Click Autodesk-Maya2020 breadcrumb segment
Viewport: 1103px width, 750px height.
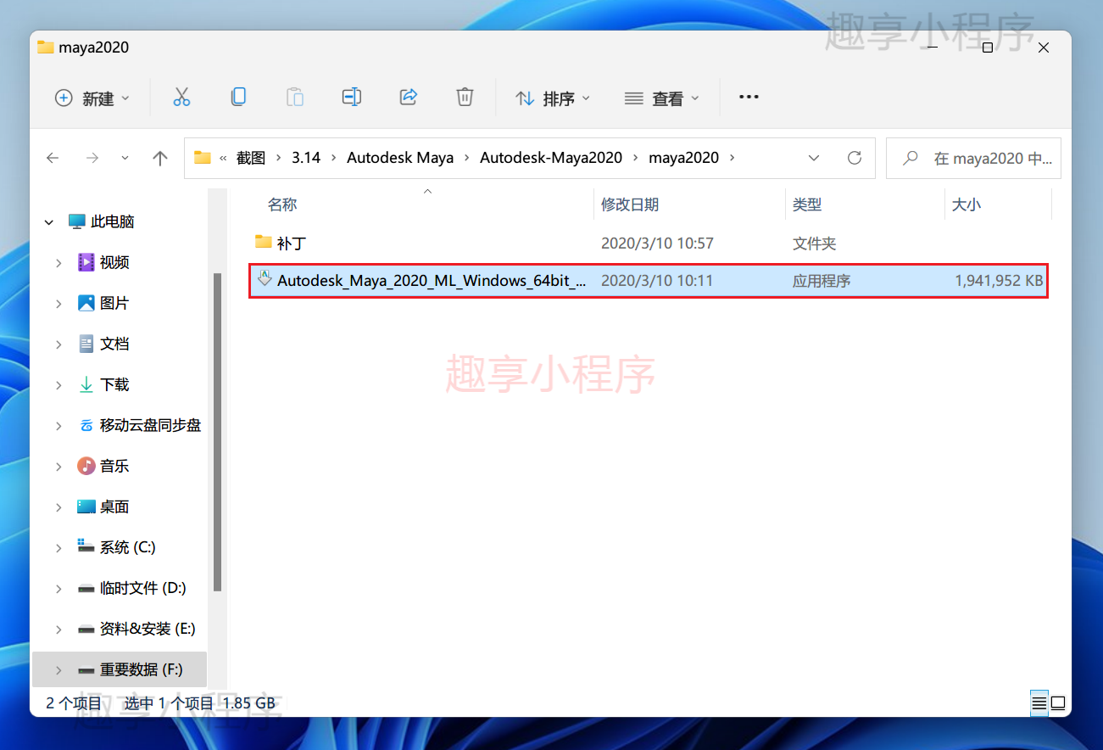coord(551,158)
